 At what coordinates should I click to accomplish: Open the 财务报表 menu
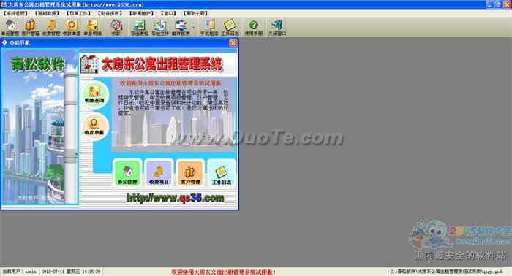pyautogui.click(x=110, y=13)
